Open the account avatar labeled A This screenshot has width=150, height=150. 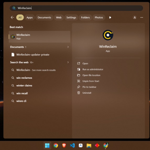click(x=135, y=18)
